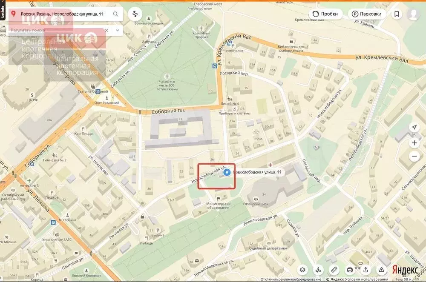Open the map layers icon
Viewport: 426px width, 282px height.
point(302,270)
